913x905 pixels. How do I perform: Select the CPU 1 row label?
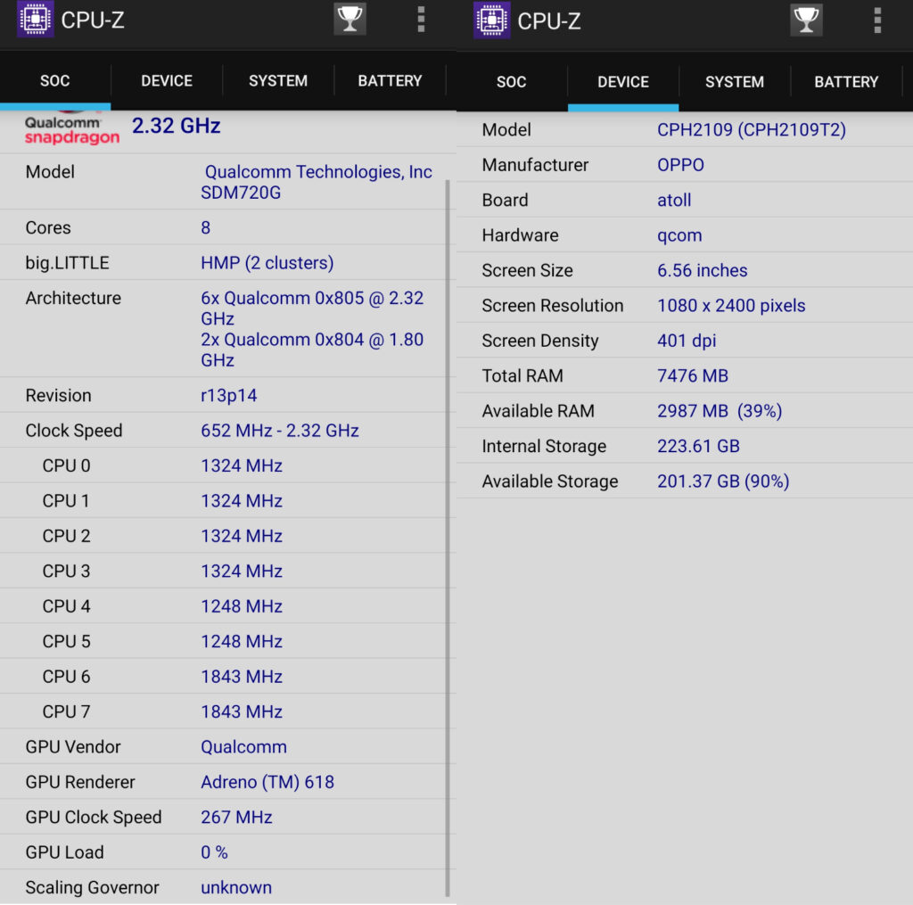tap(66, 501)
